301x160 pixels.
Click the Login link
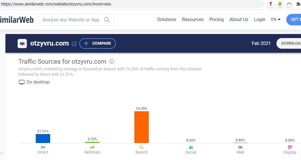[x=259, y=19]
